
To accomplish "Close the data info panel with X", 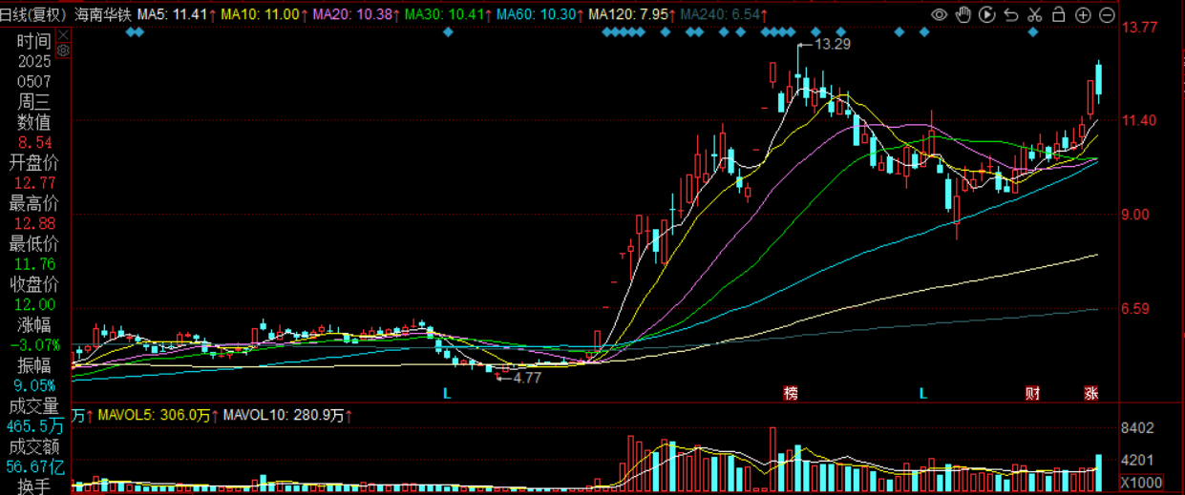I will pyautogui.click(x=63, y=33).
